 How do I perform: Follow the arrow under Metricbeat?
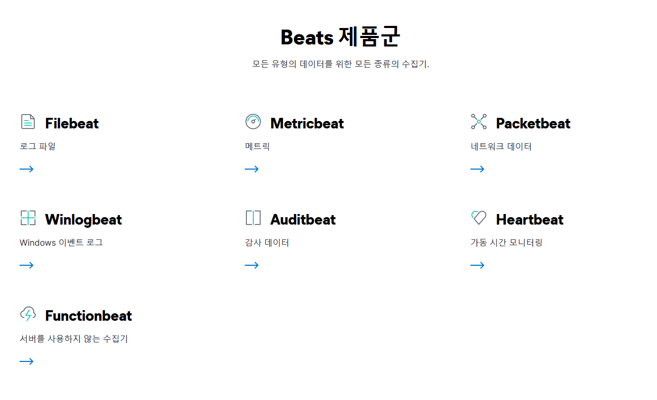[x=252, y=169]
